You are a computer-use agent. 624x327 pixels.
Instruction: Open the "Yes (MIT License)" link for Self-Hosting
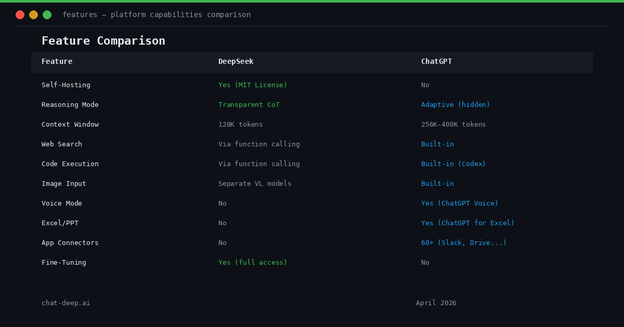click(253, 85)
